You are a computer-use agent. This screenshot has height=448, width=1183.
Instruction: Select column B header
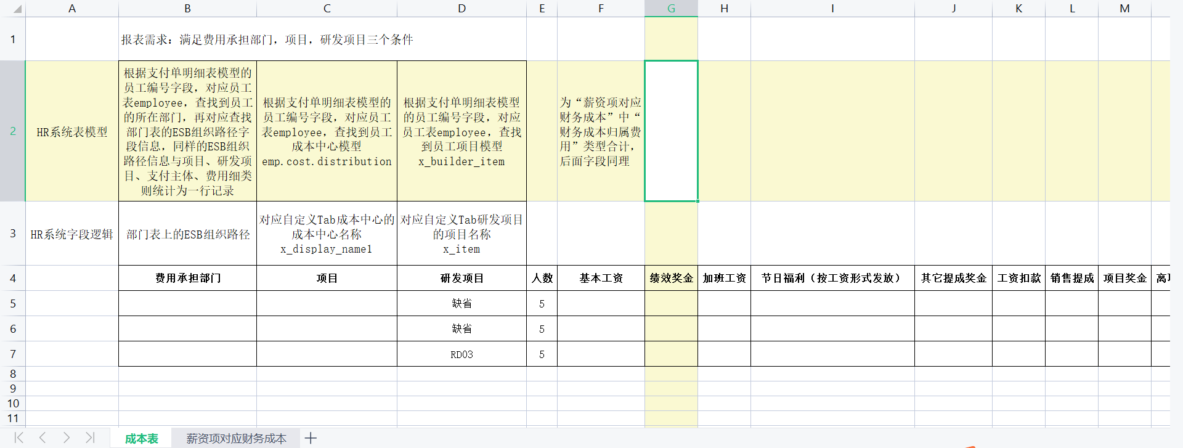click(187, 9)
